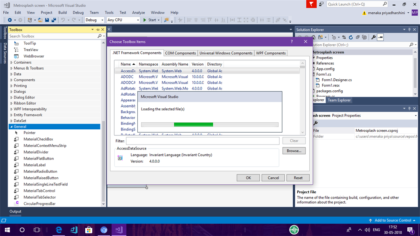The image size is (420, 236).
Task: Click the Save All toolbar icon
Action: pos(54,20)
